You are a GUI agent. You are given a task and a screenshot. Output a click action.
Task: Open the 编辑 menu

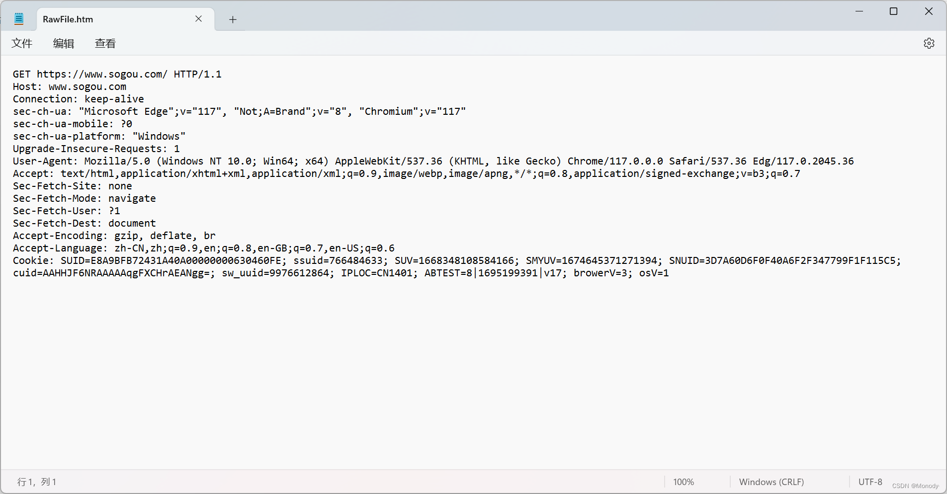[64, 43]
